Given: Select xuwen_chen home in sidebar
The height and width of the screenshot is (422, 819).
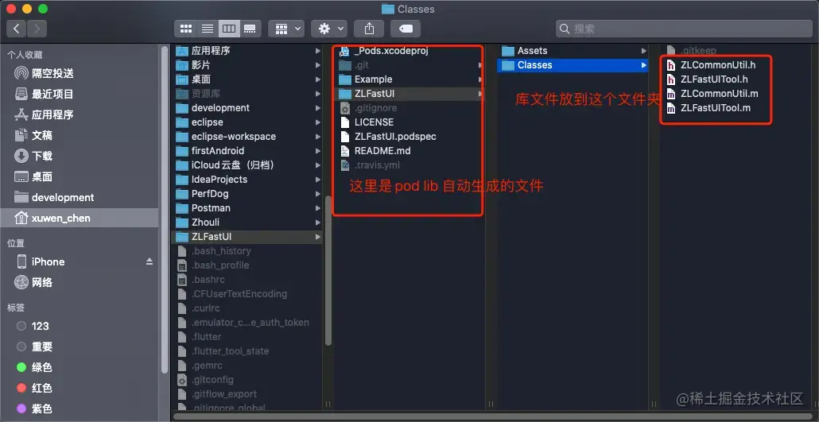Looking at the screenshot, I should click(x=79, y=218).
